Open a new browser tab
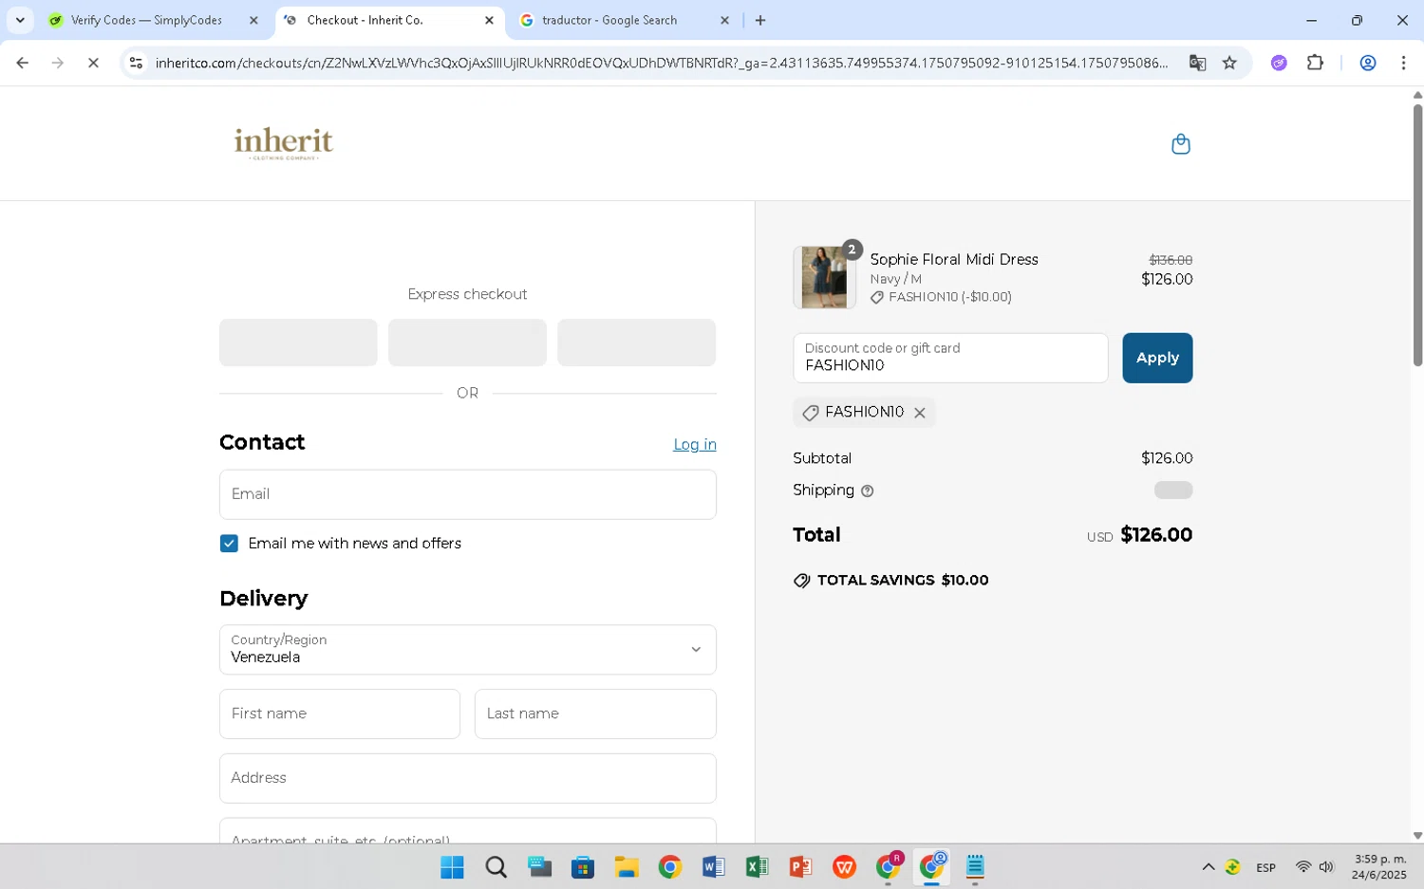The image size is (1424, 889). pyautogui.click(x=760, y=20)
